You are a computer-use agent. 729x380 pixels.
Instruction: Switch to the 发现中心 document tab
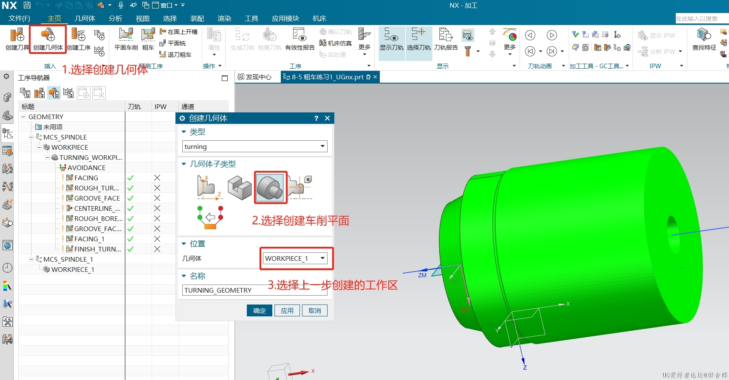[x=255, y=77]
